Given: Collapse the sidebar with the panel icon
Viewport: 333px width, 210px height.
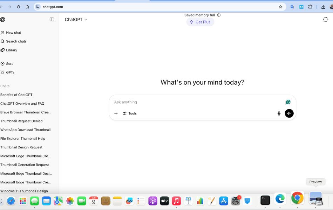Looking at the screenshot, I should click(52, 20).
